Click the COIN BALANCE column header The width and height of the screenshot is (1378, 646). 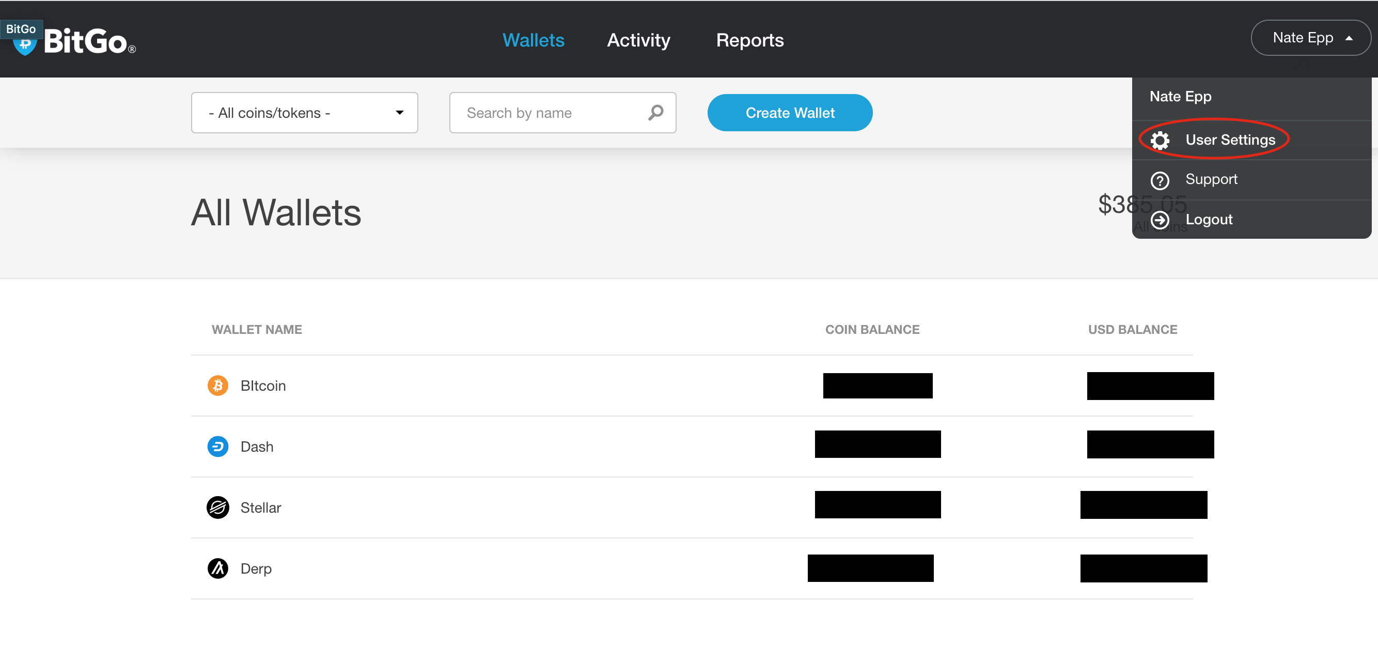[872, 330]
